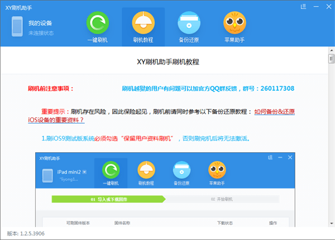Screen dimensions: 335x240
Task: Click the 刷机前注意事项 red heading
Action: pos(51,88)
